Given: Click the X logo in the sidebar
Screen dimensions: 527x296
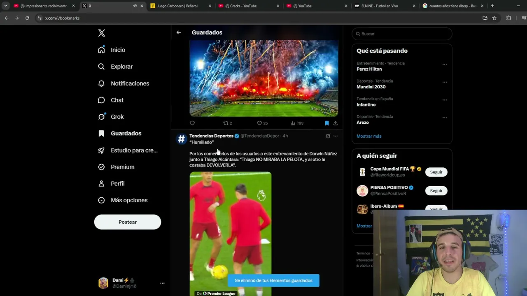Looking at the screenshot, I should pyautogui.click(x=102, y=33).
